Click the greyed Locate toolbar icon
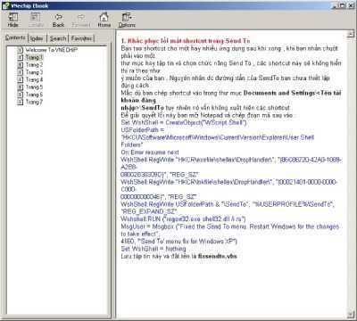The image size is (357, 321). click(x=36, y=17)
